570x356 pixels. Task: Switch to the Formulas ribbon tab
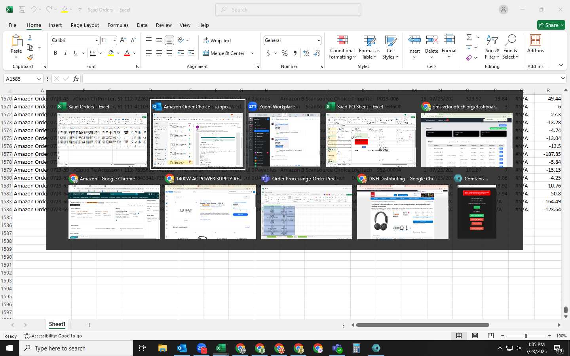click(118, 25)
